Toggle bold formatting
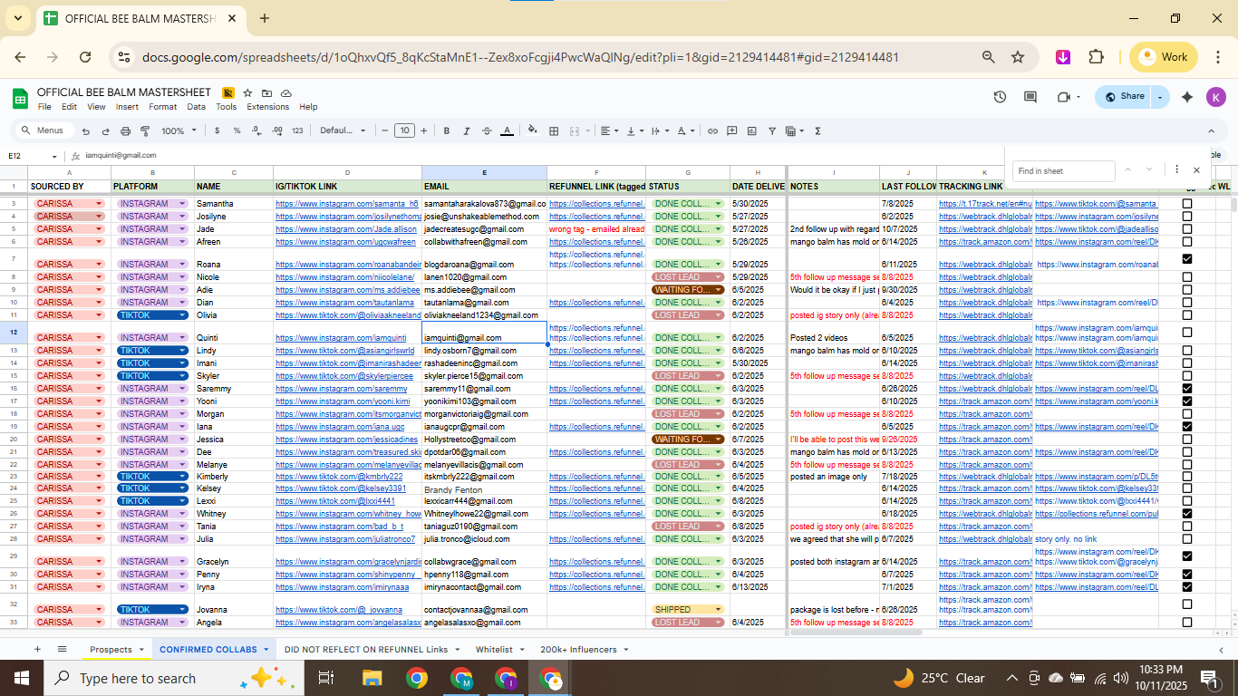This screenshot has width=1238, height=696. tap(447, 130)
